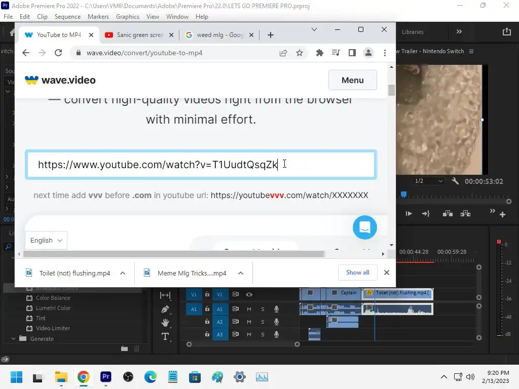
Task: Toggle sync lock on V1 track
Action: [235, 294]
